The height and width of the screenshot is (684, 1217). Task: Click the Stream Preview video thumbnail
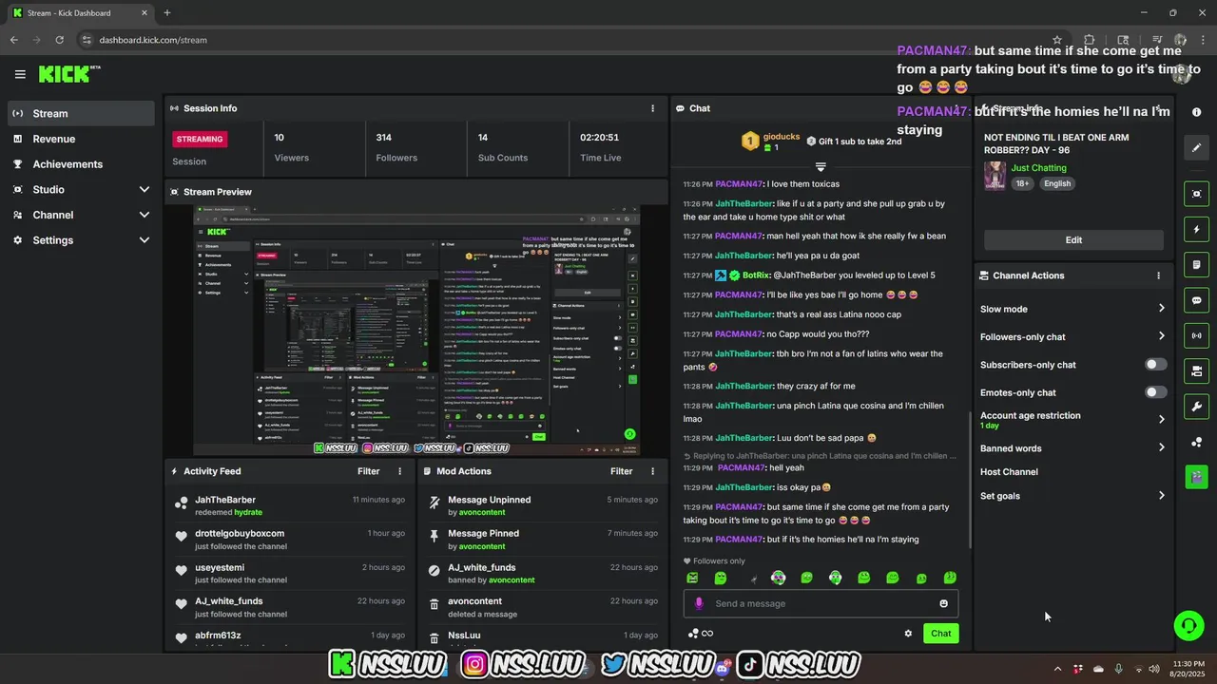click(416, 331)
